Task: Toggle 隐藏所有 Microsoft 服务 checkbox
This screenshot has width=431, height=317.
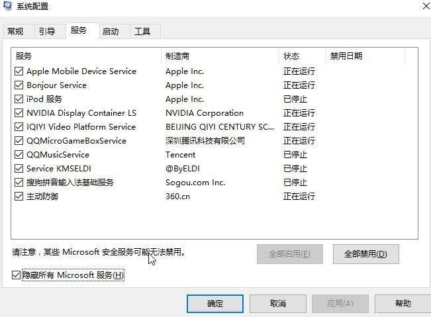Action: [17, 275]
